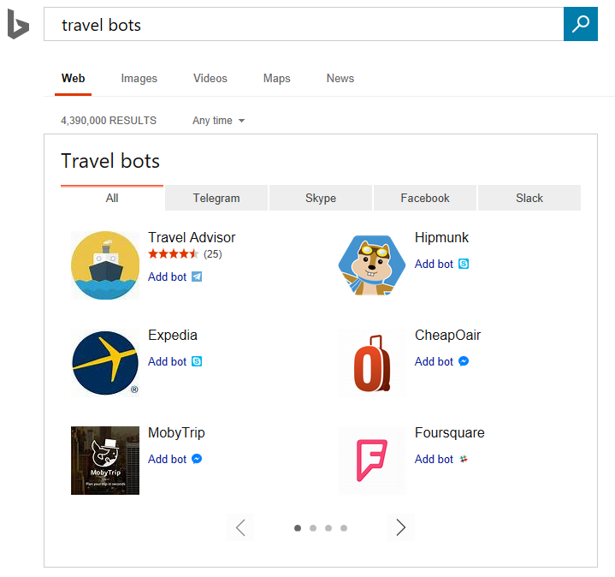Open the MobyTrip thumbnail image
Screen dimensions: 615x577
pos(104,461)
